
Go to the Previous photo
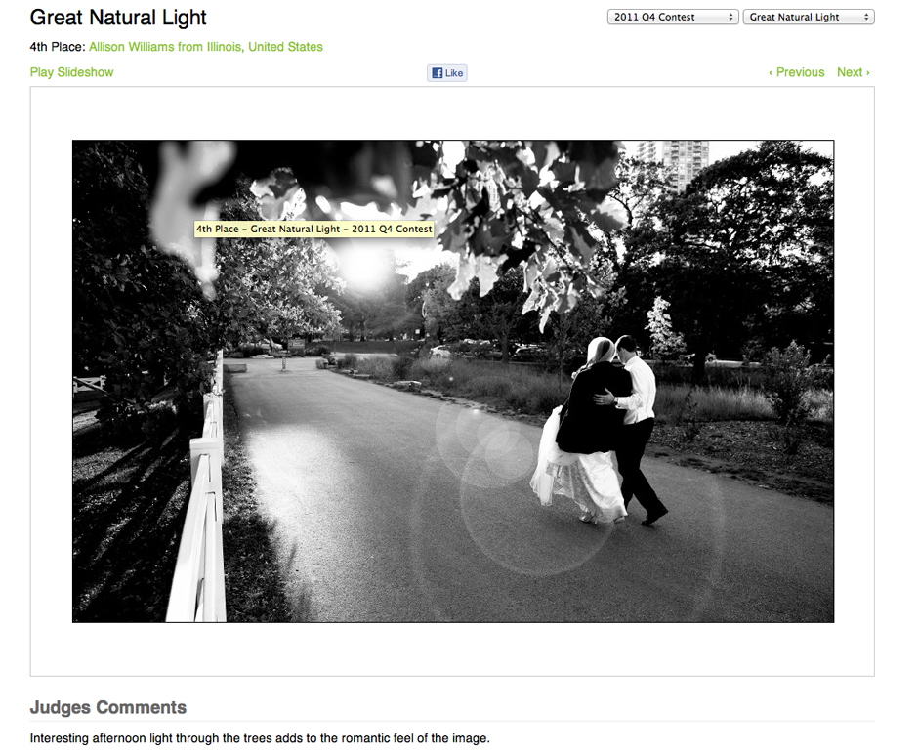click(x=796, y=72)
